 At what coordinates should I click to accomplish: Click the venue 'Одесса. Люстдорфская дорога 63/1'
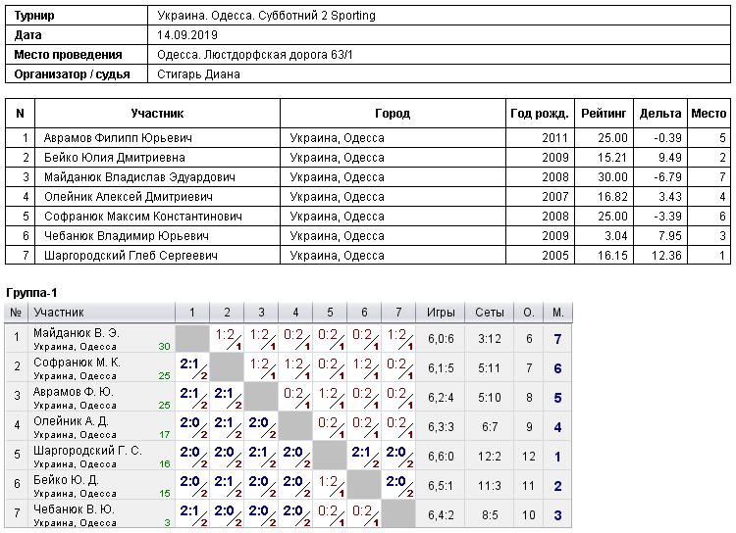point(255,55)
